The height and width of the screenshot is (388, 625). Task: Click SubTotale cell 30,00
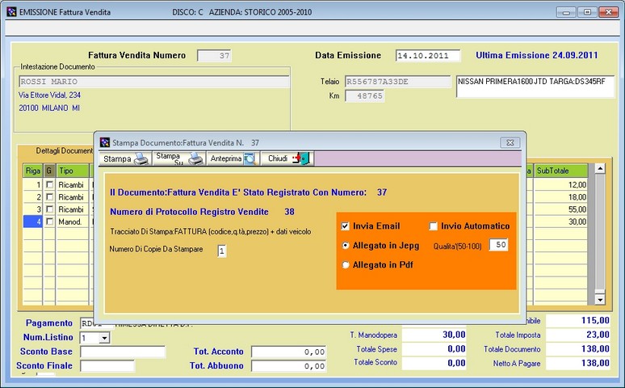pyautogui.click(x=561, y=221)
